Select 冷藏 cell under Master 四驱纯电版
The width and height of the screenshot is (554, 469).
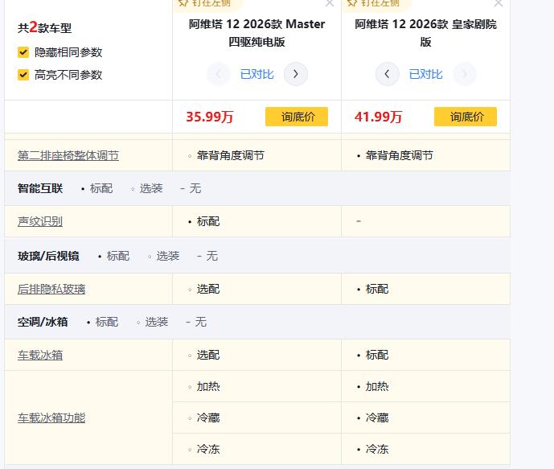coord(256,418)
